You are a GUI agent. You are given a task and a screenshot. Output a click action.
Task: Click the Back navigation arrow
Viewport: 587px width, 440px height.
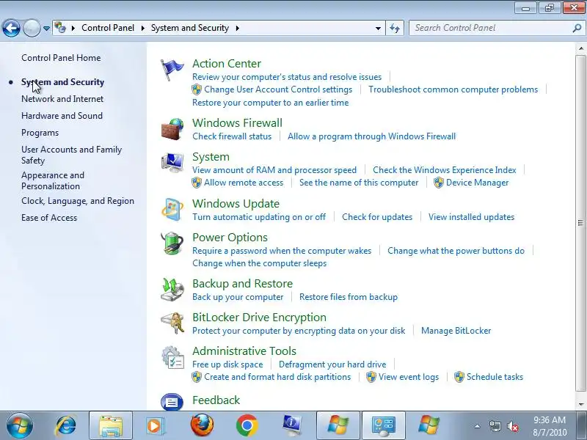pos(11,28)
